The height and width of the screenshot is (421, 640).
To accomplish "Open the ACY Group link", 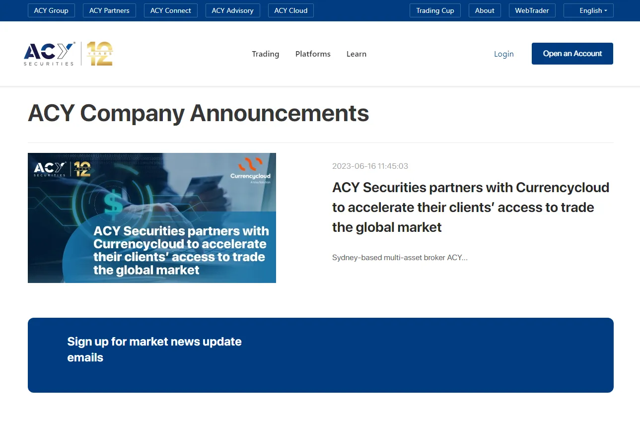I will pos(51,10).
